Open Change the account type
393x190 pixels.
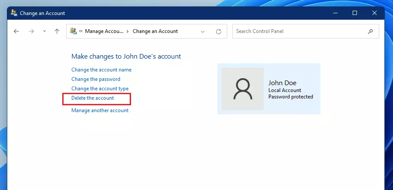pos(100,89)
